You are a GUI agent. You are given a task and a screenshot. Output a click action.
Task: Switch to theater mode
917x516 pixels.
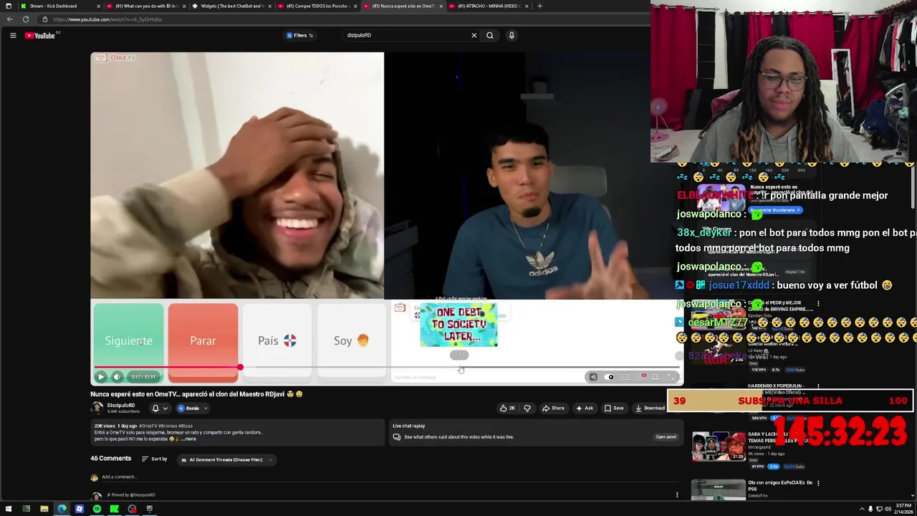point(656,377)
